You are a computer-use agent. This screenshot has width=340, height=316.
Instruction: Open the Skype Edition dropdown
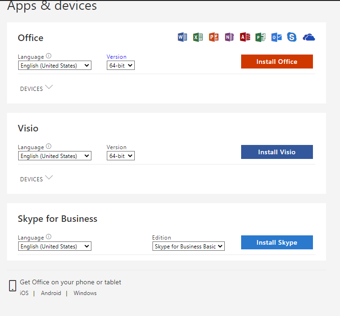click(x=188, y=246)
